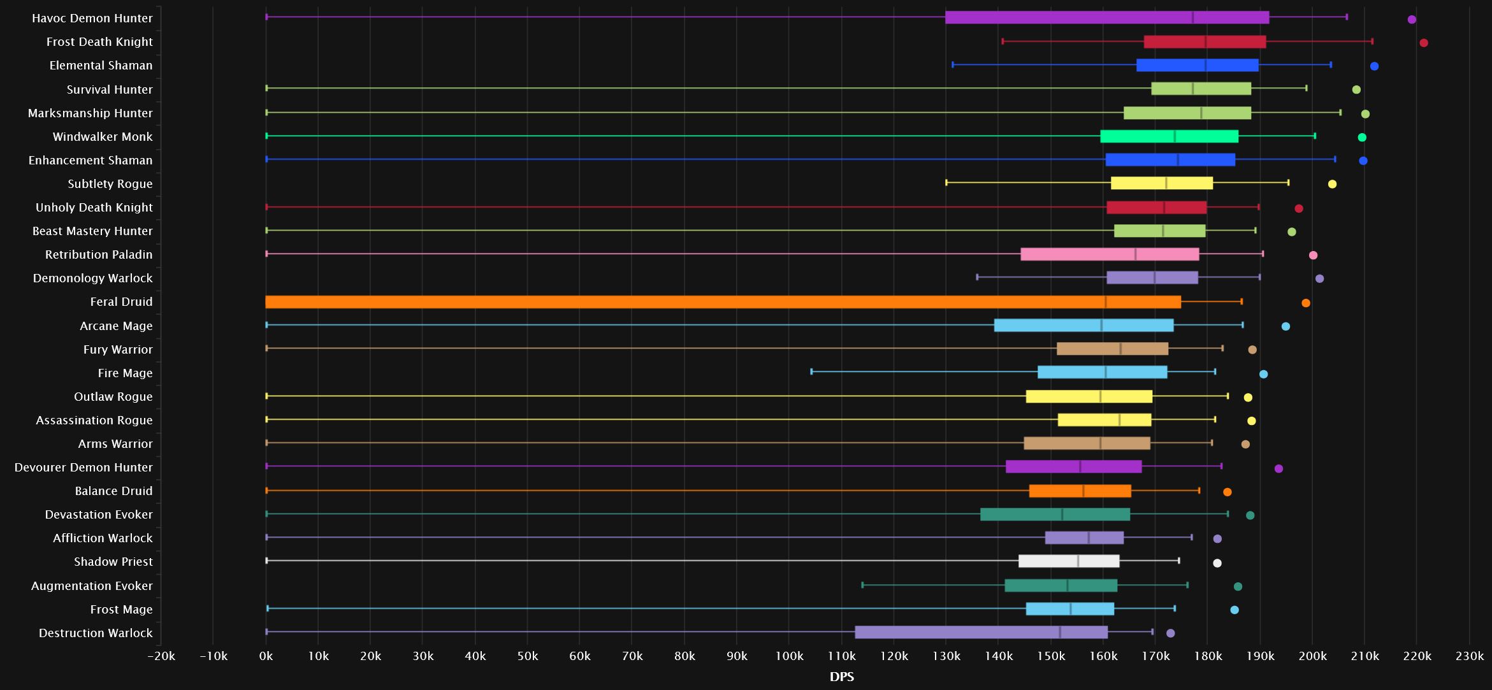This screenshot has width=1492, height=690.
Task: Click the Havoc Demon Hunter purple box
Action: coord(1107,17)
